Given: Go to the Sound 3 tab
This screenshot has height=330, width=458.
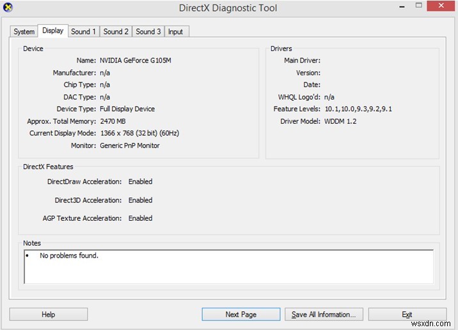Looking at the screenshot, I should (x=148, y=31).
